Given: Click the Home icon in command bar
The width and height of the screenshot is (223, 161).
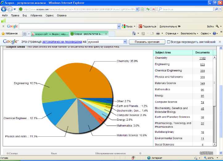Looking at the screenshot, I should (134, 34).
